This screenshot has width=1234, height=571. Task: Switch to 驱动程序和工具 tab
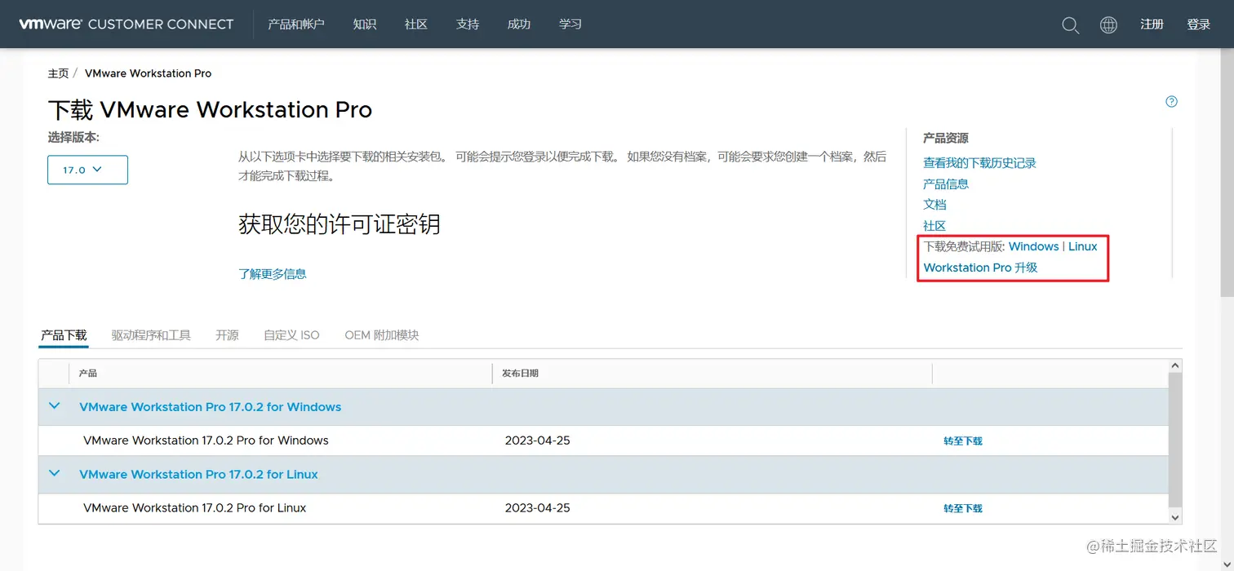point(151,335)
